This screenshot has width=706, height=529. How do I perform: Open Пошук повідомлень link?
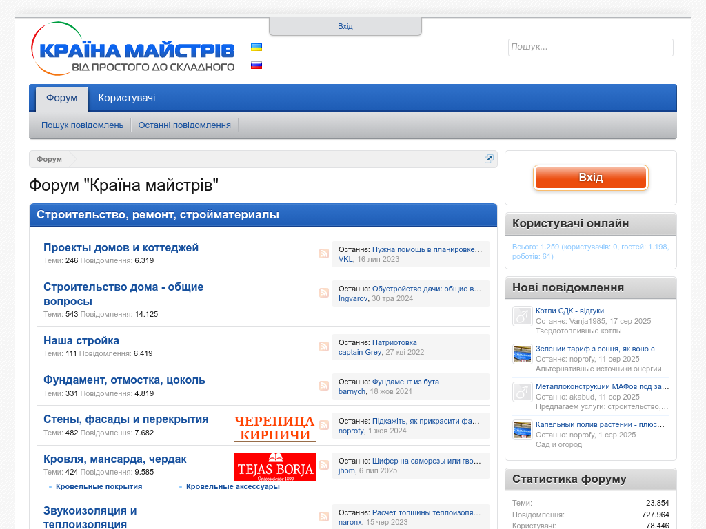point(82,125)
